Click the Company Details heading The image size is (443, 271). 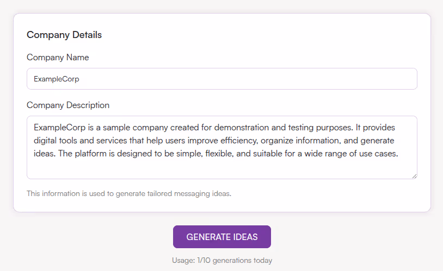pos(64,35)
